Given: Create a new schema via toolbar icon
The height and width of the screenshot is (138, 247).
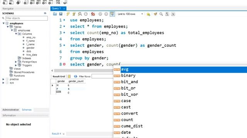Looking at the screenshot, I should click(26, 2).
